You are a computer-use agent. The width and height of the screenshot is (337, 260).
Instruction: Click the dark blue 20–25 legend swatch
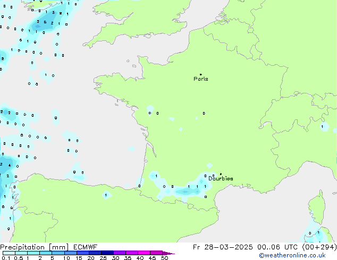click(95, 253)
